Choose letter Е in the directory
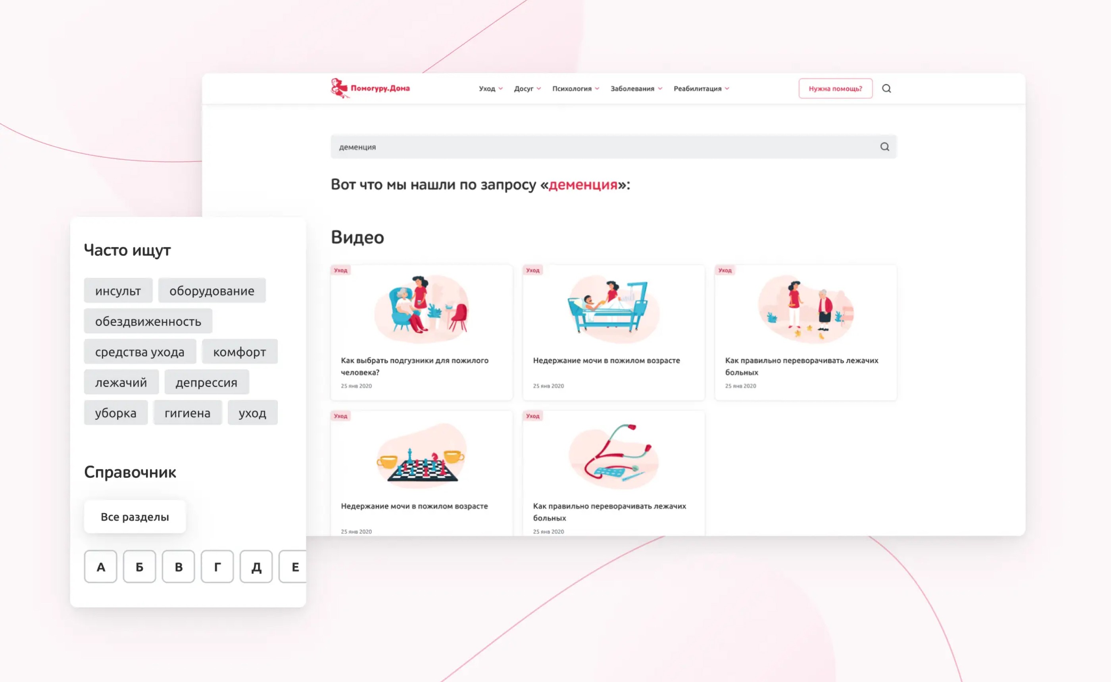 pos(292,567)
